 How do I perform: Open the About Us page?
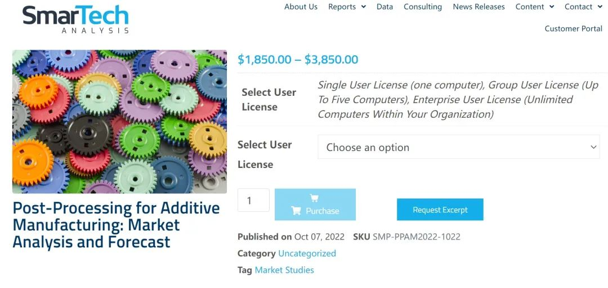(x=301, y=7)
